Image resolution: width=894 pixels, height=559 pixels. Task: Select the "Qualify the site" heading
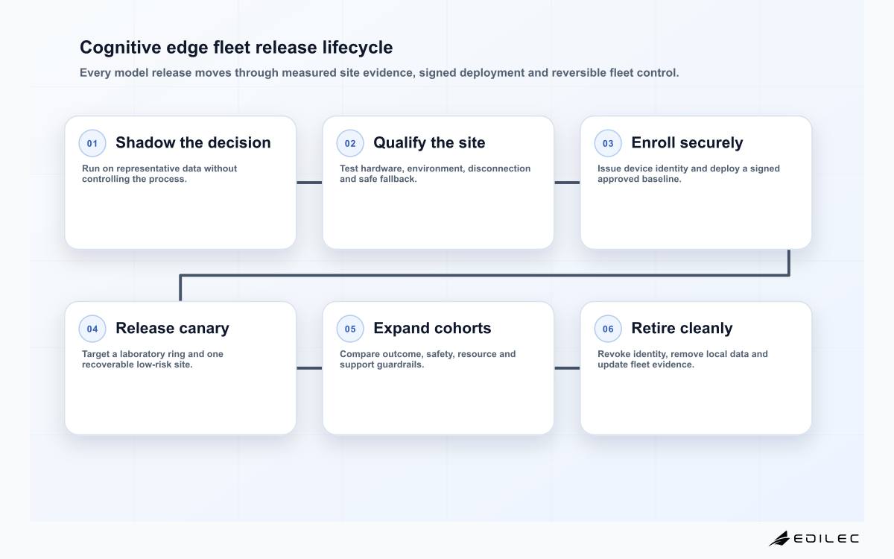(x=429, y=142)
